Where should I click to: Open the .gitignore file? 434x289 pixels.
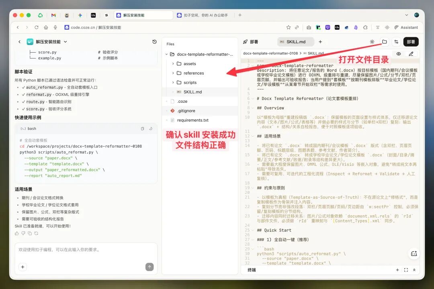200,111
